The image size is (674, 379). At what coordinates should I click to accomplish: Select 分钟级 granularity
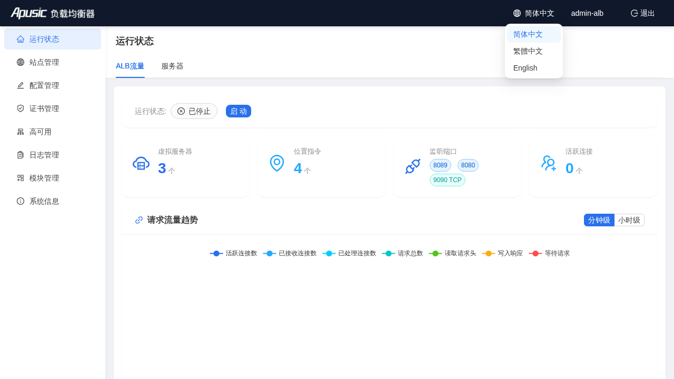pos(599,220)
